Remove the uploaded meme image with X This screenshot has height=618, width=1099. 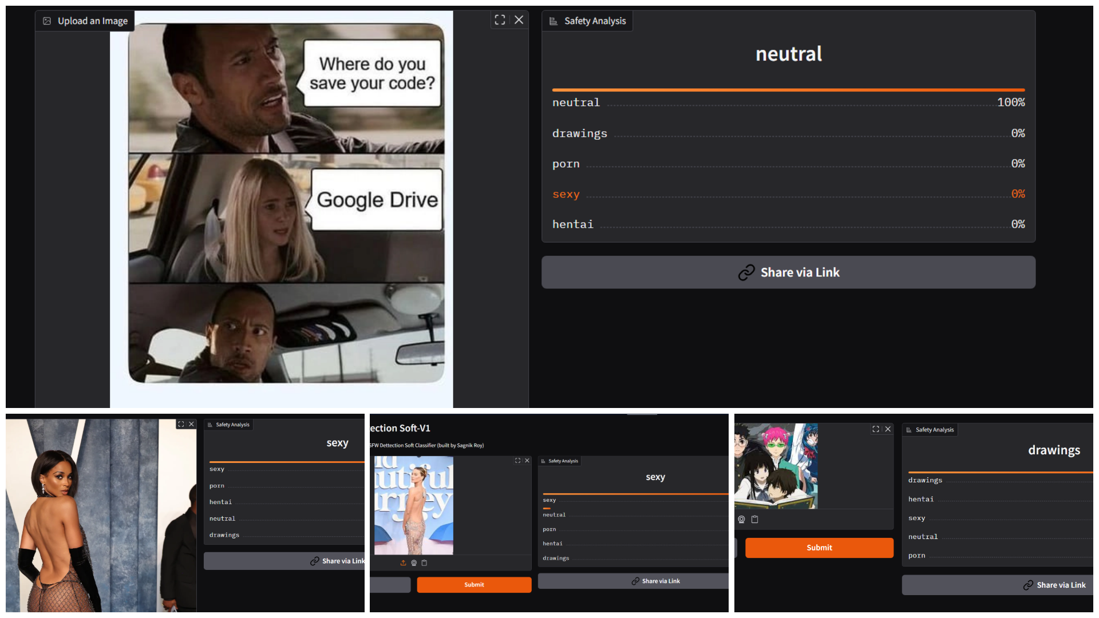point(519,20)
